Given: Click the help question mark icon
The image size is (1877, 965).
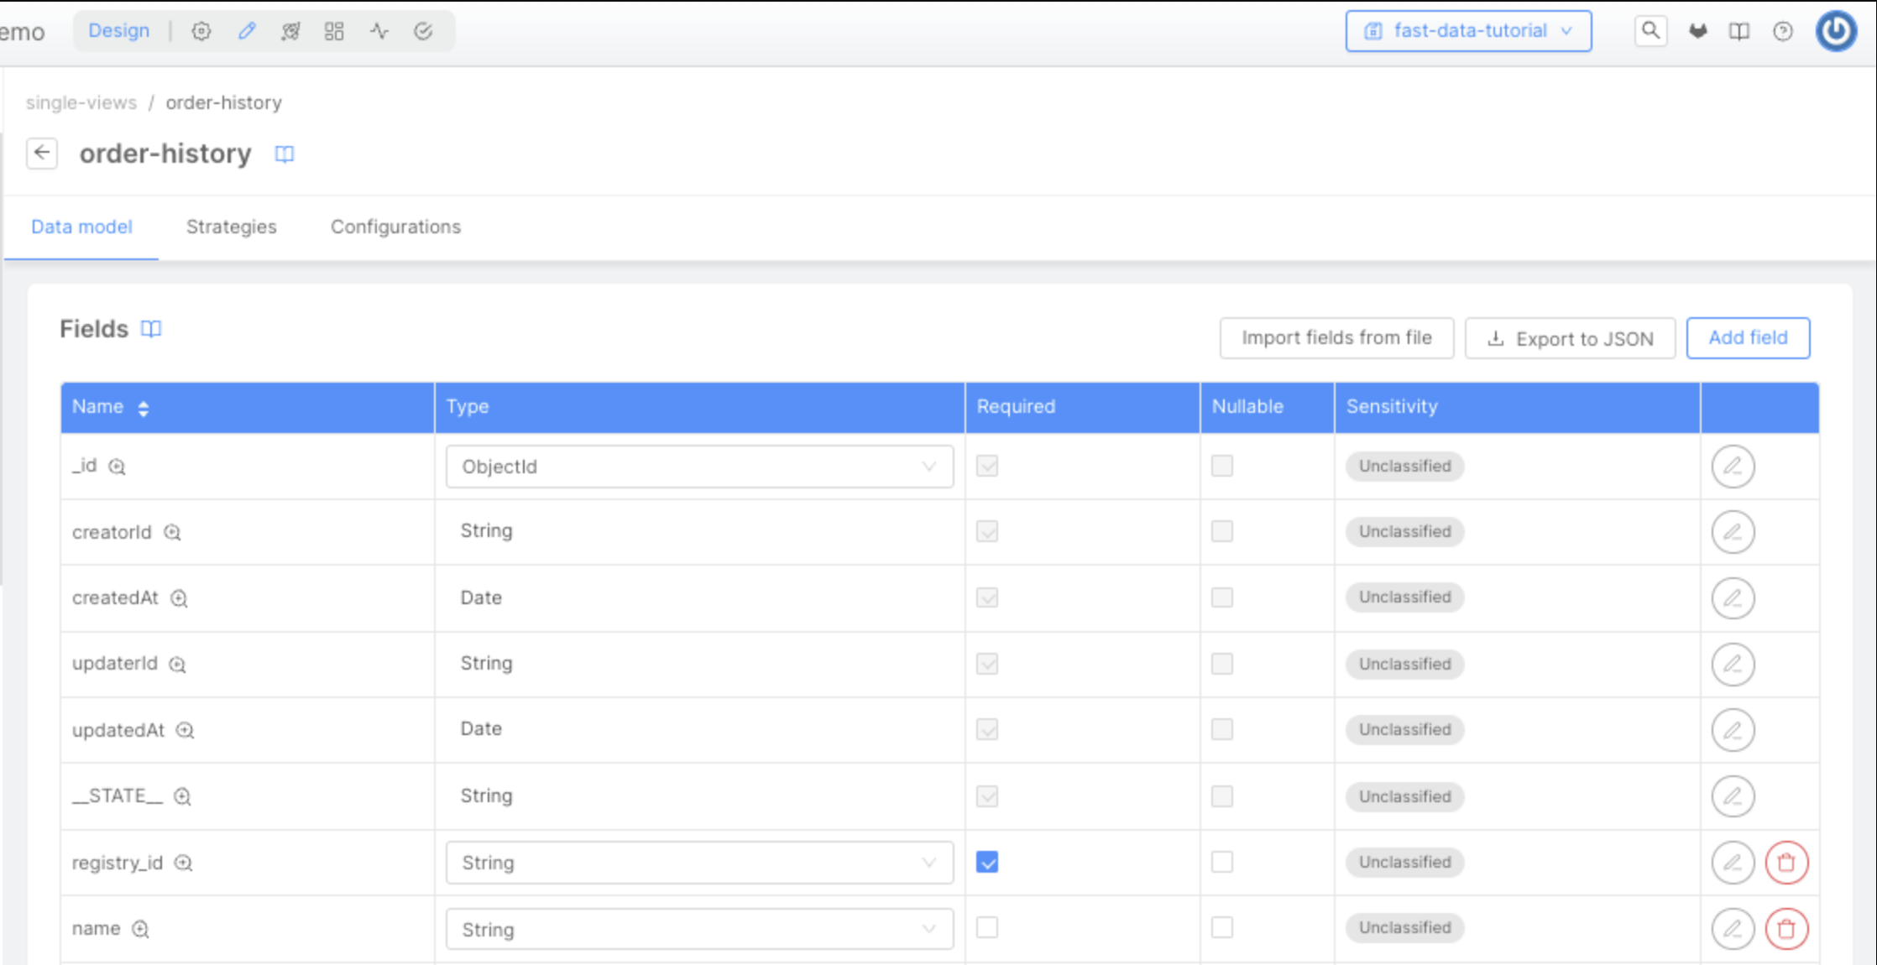Looking at the screenshot, I should [x=1782, y=31].
